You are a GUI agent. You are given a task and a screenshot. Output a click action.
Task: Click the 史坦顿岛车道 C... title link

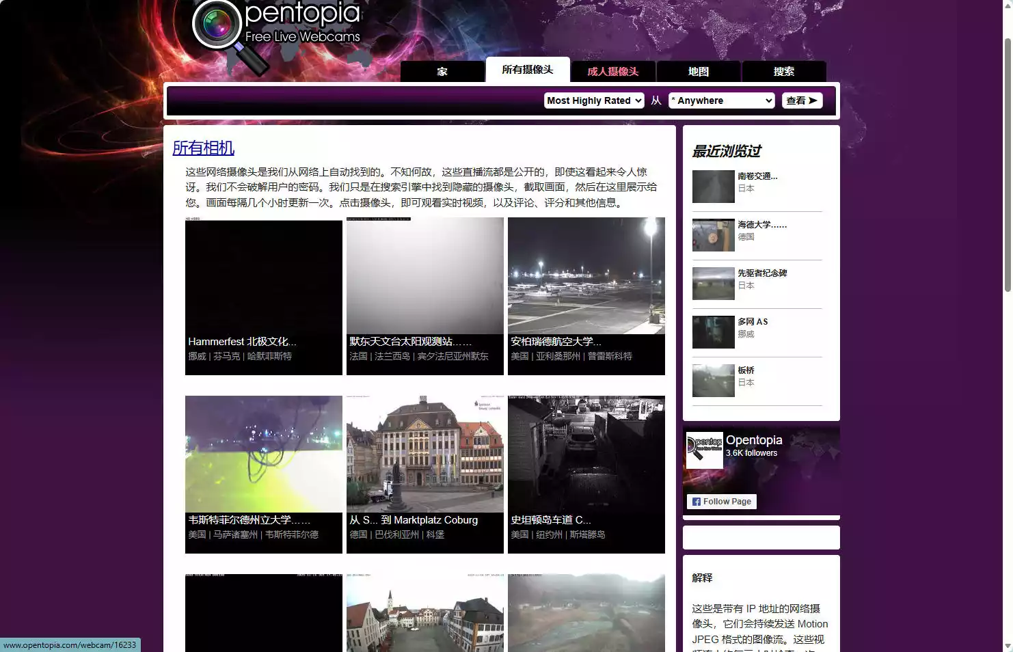(x=551, y=520)
